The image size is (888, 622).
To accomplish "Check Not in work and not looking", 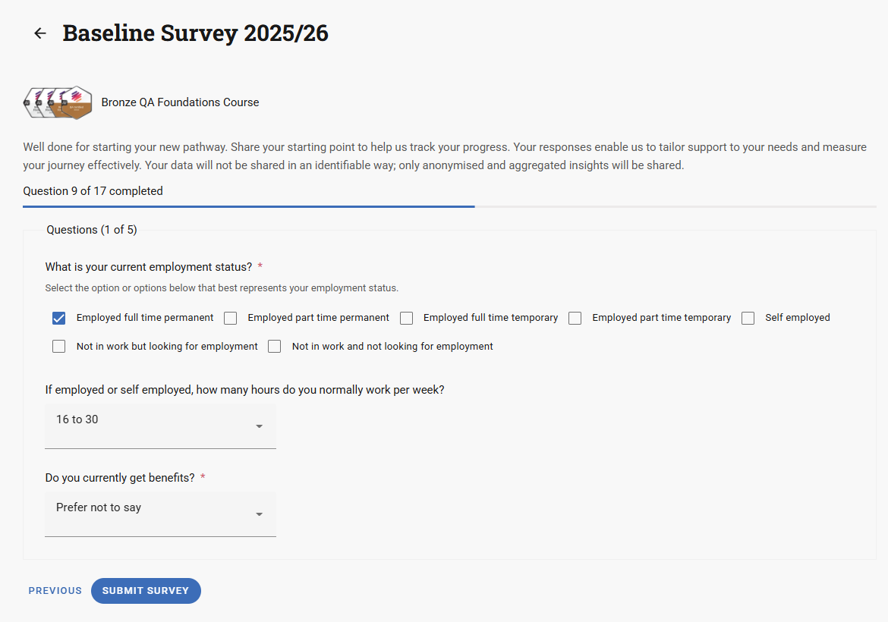I will (275, 347).
